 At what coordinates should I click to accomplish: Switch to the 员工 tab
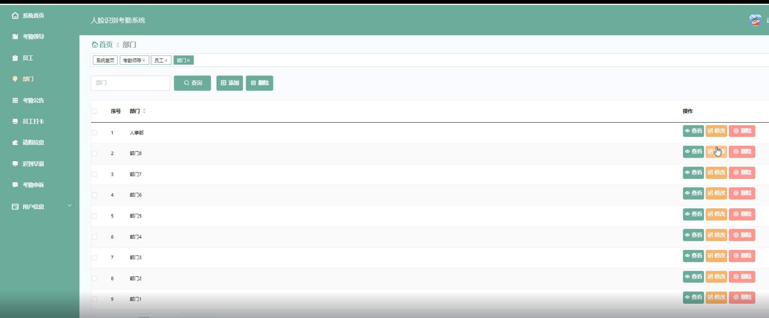point(159,60)
